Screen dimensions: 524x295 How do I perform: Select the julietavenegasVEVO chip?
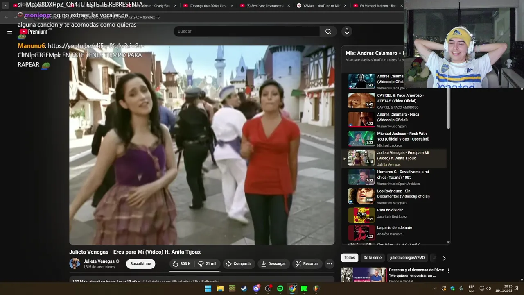[x=407, y=258]
